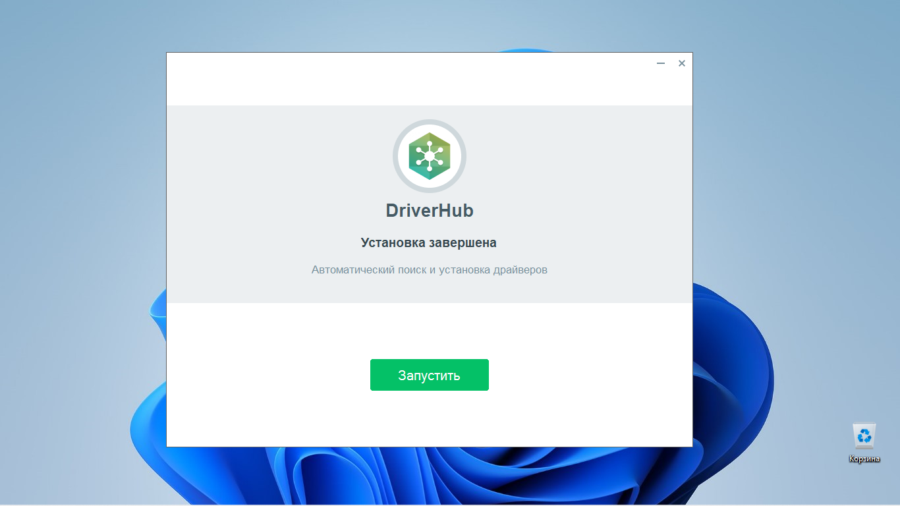This screenshot has height=506, width=900.
Task: Select the circular DriverHub emblem above the title
Action: [430, 156]
